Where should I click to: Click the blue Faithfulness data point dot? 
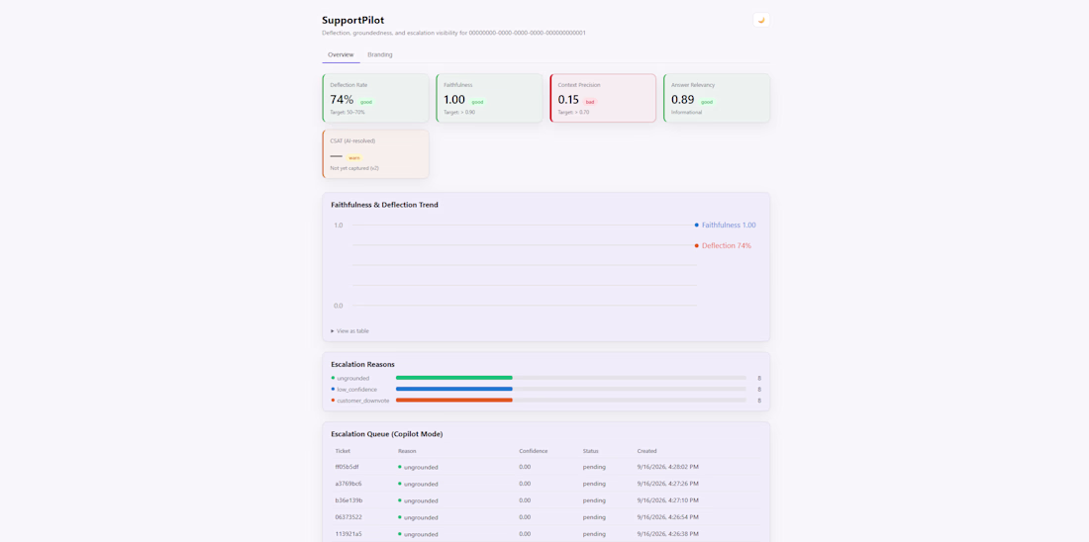(x=697, y=225)
